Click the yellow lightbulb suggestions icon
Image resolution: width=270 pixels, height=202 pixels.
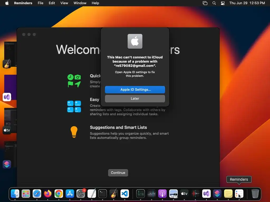pyautogui.click(x=74, y=132)
